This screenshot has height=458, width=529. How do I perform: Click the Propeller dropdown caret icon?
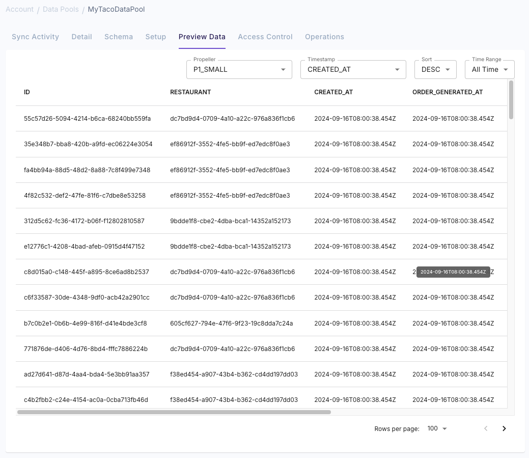283,69
